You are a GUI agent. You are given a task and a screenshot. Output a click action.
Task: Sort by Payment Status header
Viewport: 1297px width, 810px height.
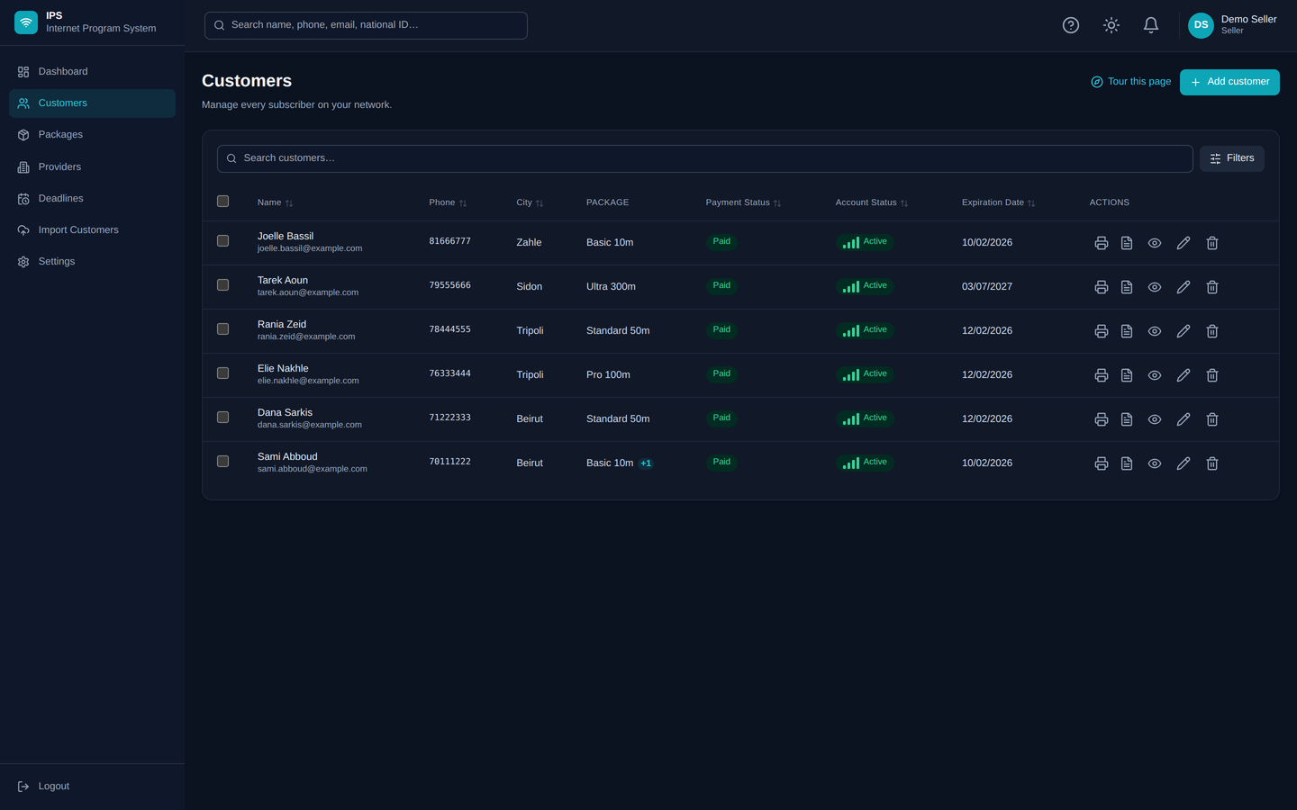(743, 202)
